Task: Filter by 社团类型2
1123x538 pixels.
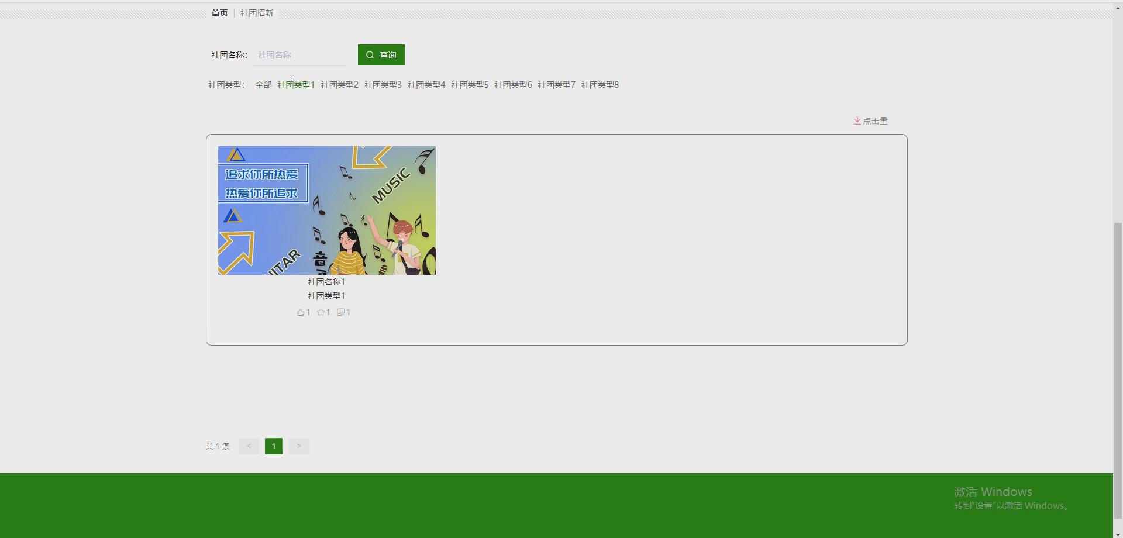Action: pos(339,85)
